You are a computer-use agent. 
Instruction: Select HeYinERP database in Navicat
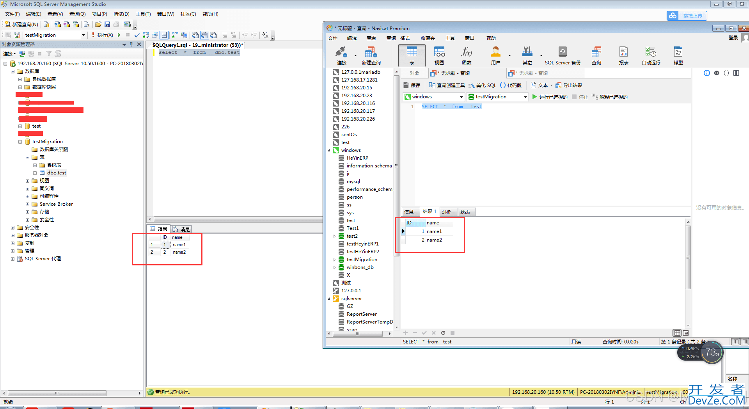pos(357,158)
